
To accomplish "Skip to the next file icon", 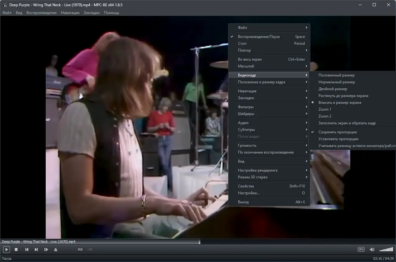I will [x=36, y=250].
